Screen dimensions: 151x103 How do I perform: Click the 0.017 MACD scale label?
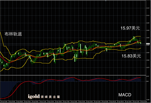point(147,76)
